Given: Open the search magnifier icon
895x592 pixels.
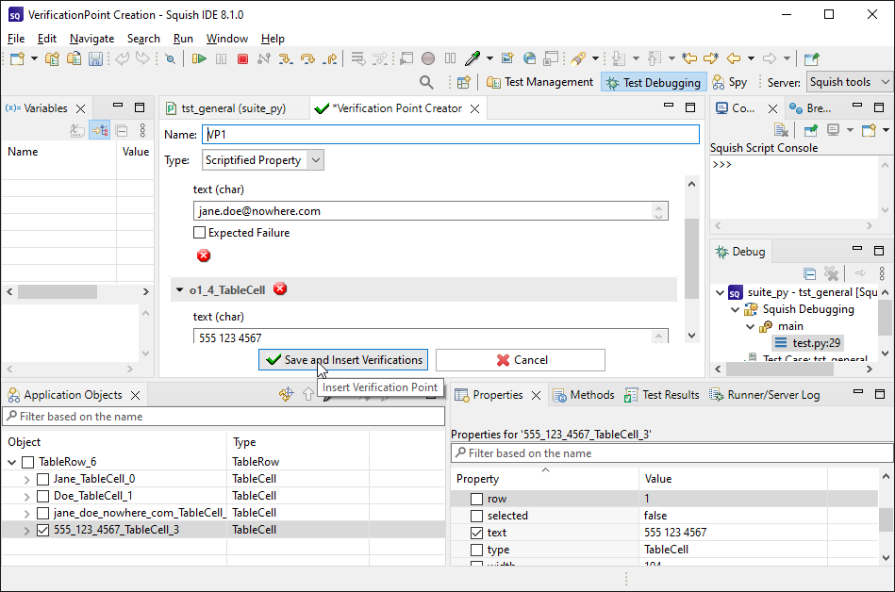Looking at the screenshot, I should 428,82.
